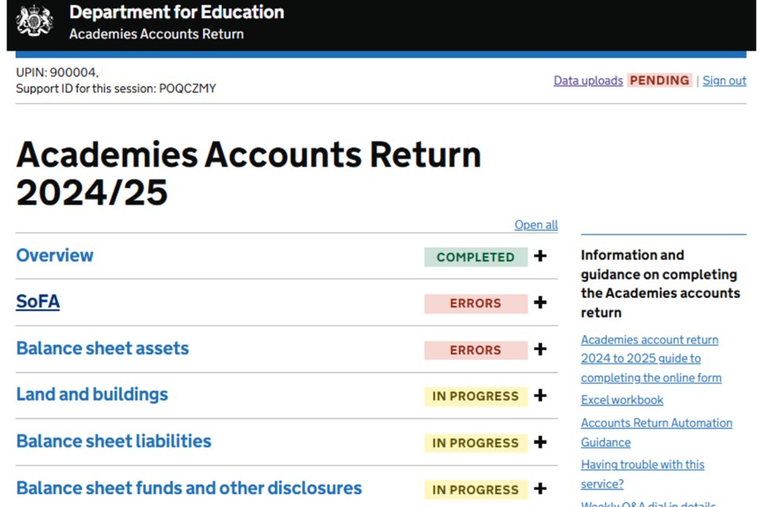Open the Land and buildings heading
761x507 pixels.
coord(92,395)
